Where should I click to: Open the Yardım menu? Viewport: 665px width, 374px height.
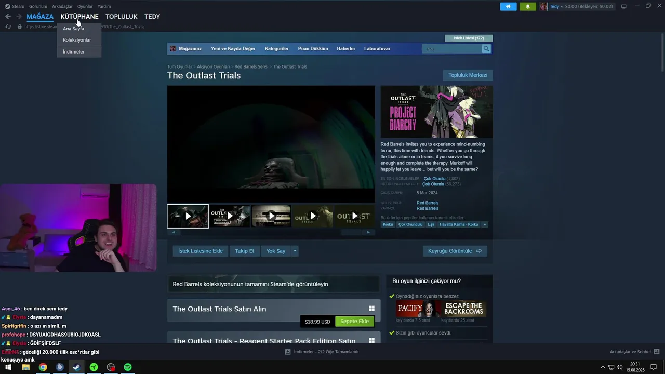pos(104,6)
